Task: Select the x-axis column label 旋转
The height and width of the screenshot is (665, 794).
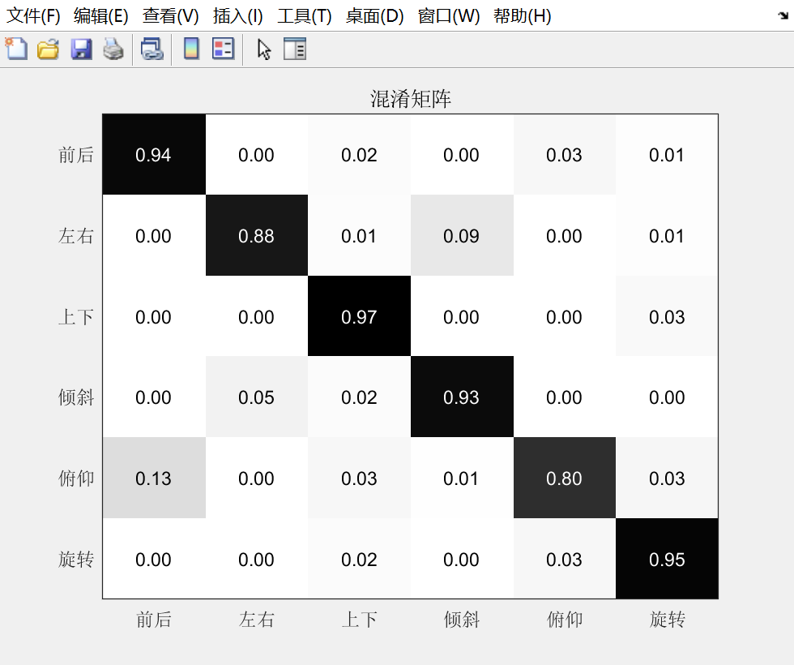Action: pyautogui.click(x=668, y=620)
